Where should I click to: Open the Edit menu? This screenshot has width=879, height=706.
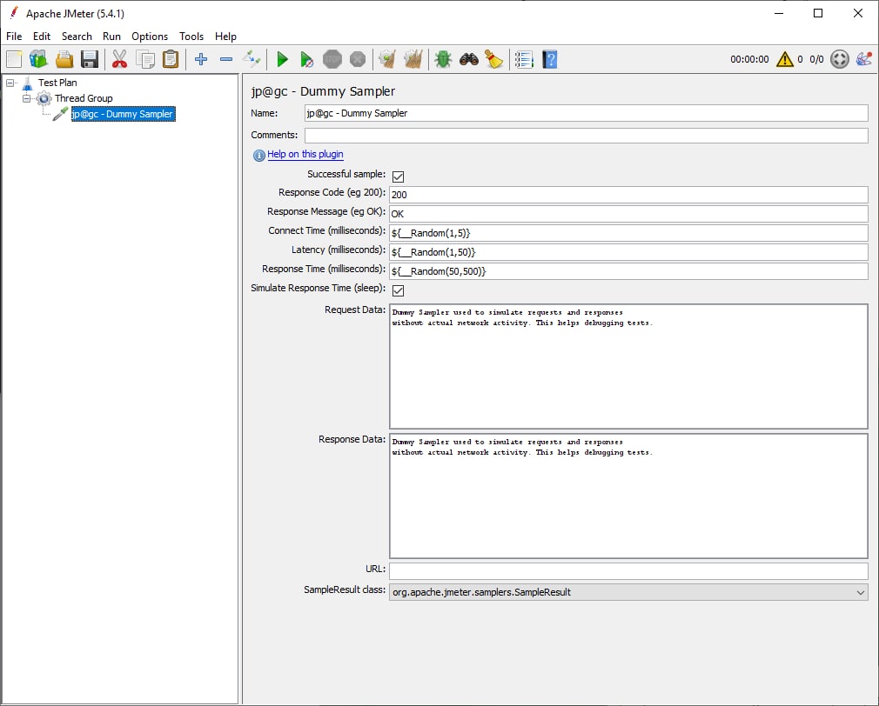coord(42,37)
